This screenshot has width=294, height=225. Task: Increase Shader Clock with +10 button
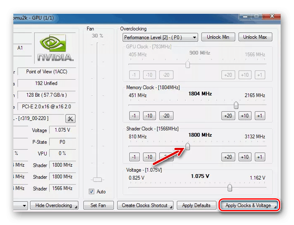pos(245,157)
